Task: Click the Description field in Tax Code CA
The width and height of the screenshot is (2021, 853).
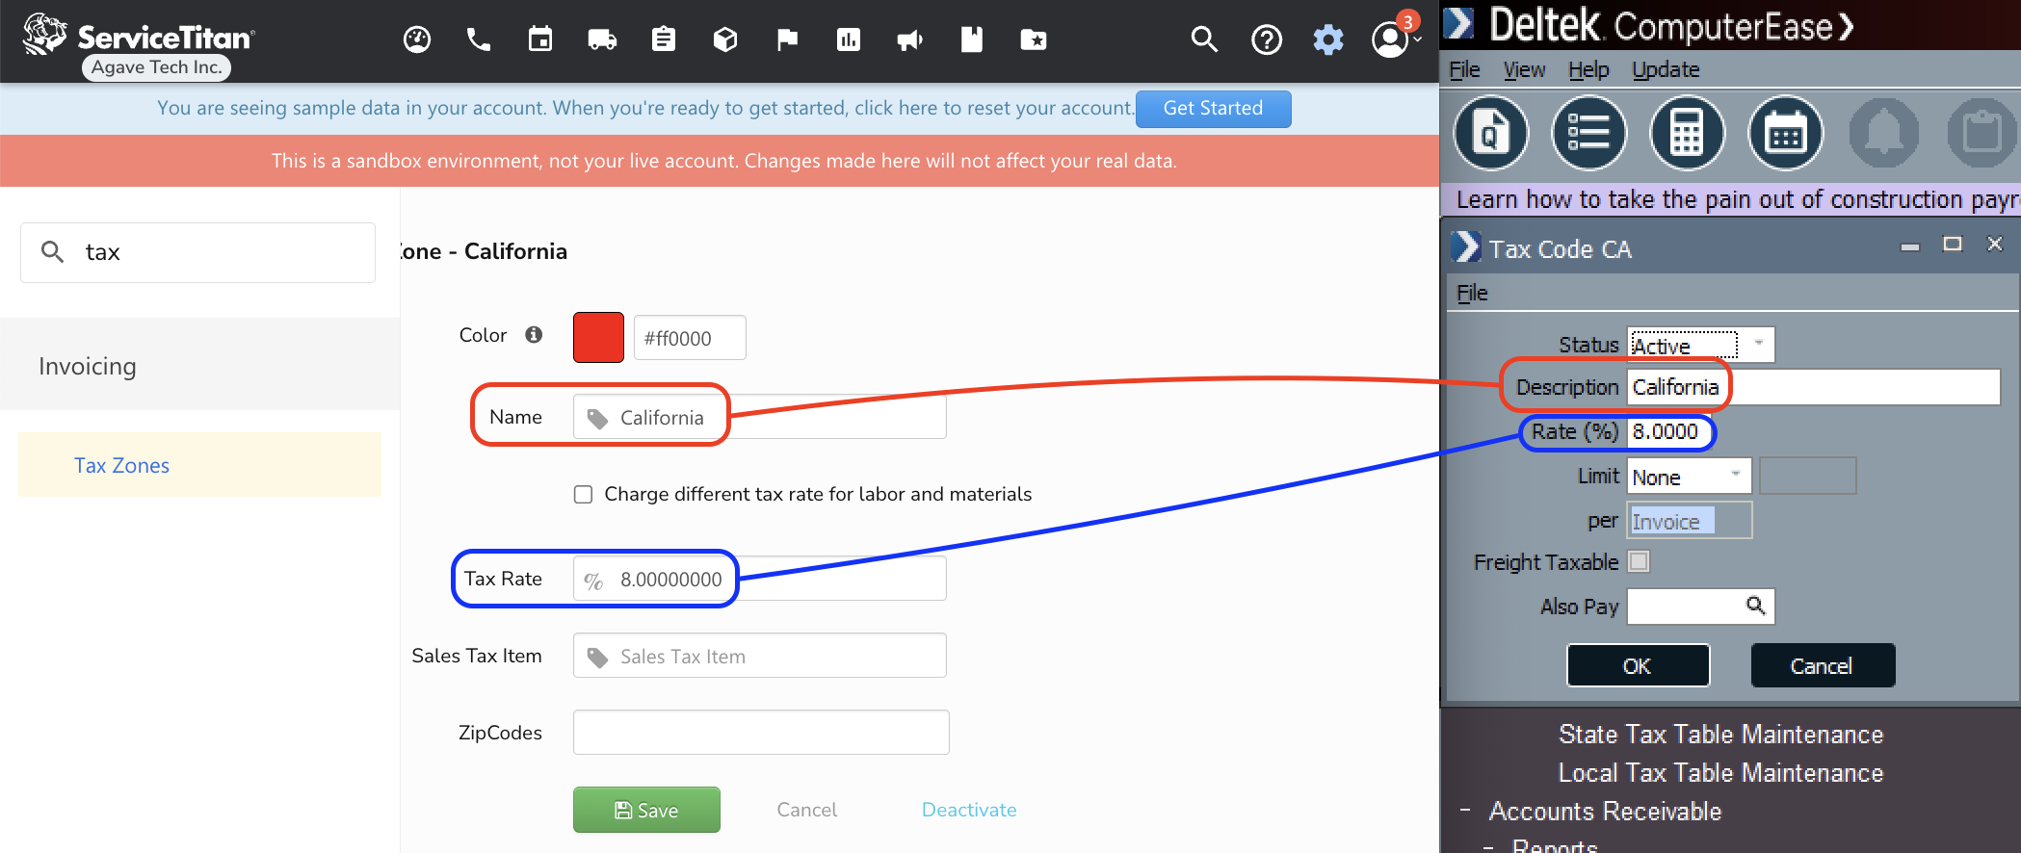Action: tap(1814, 387)
